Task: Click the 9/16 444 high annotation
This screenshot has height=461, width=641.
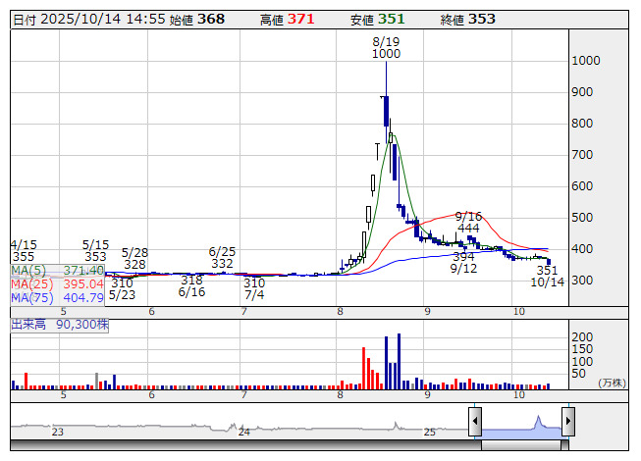Action: pos(468,222)
